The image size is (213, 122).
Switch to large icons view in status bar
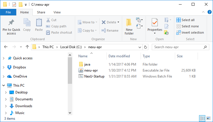(209, 118)
